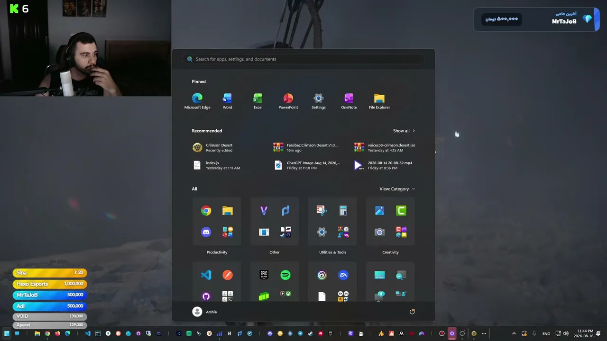Launch the Magnifier app icon
607x341 pixels.
pos(401,275)
